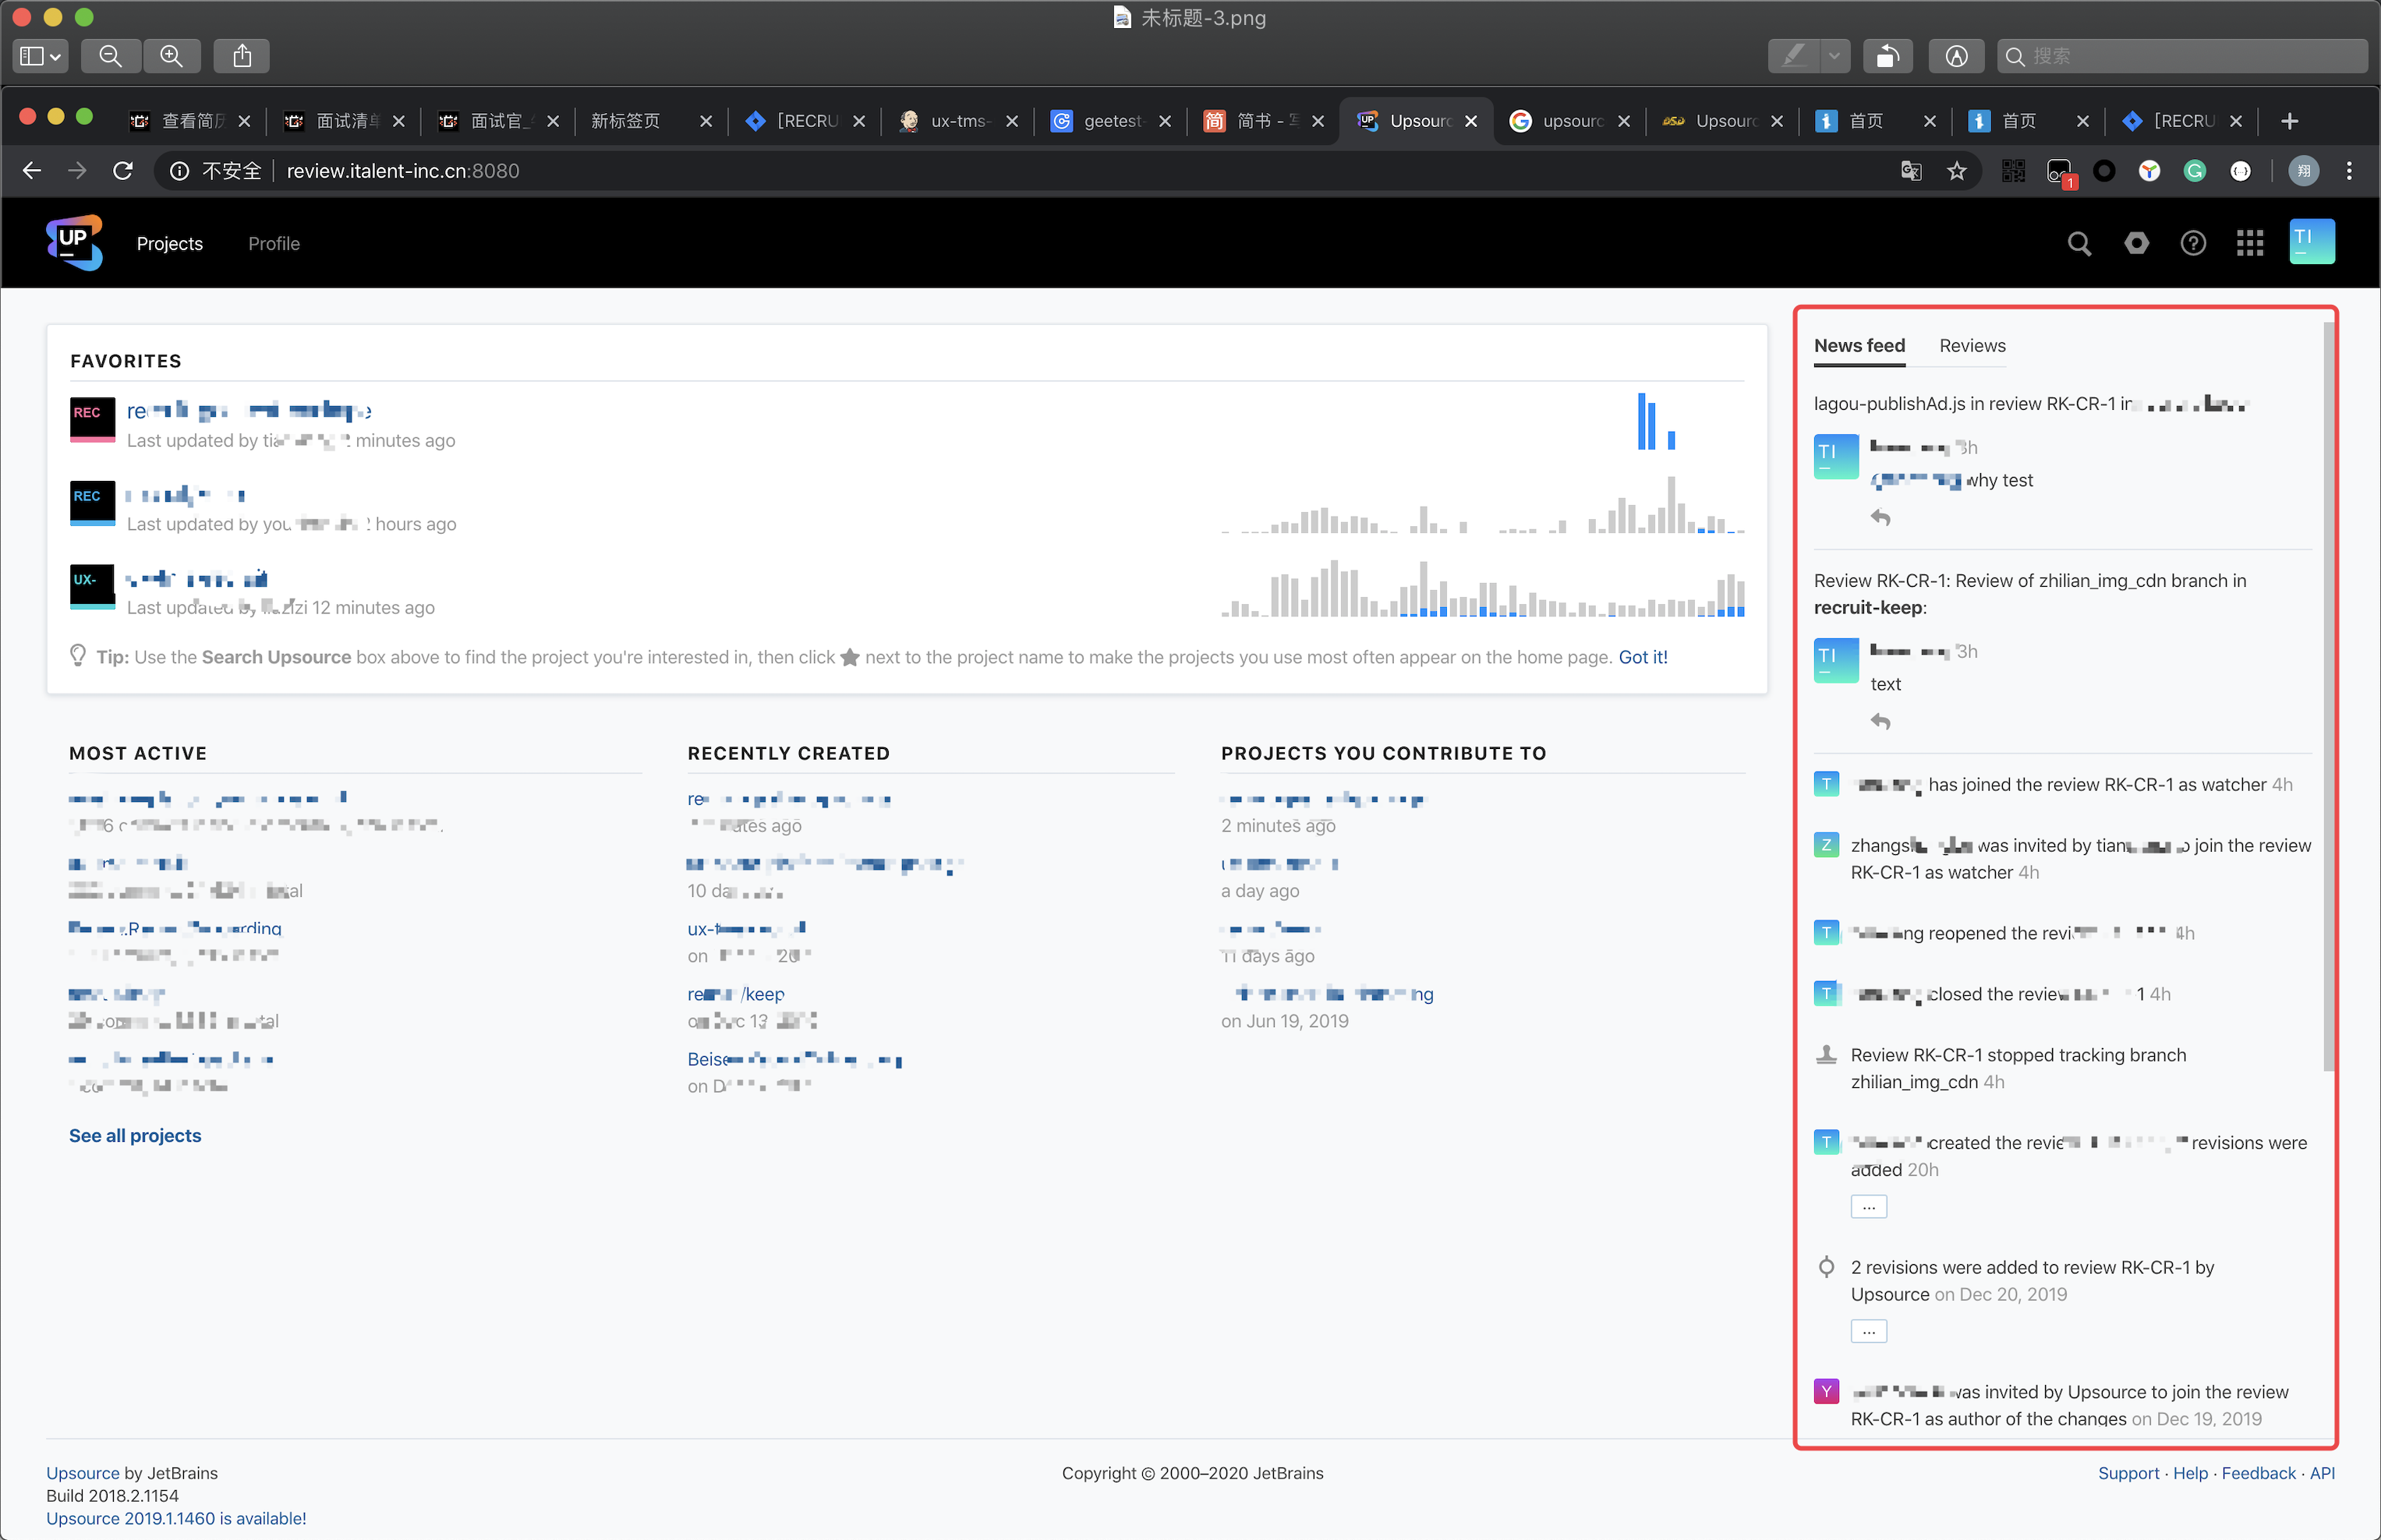The width and height of the screenshot is (2381, 1540).
Task: Bookmark this page with the star icon
Action: click(1957, 171)
